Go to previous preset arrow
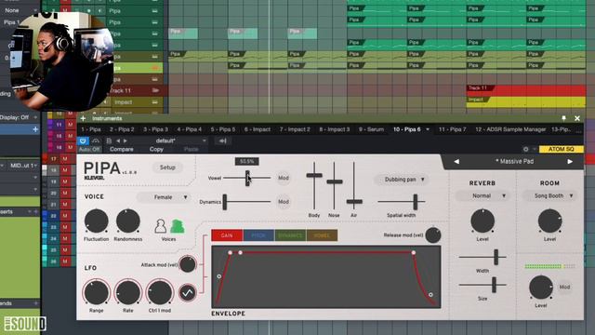 (x=118, y=141)
